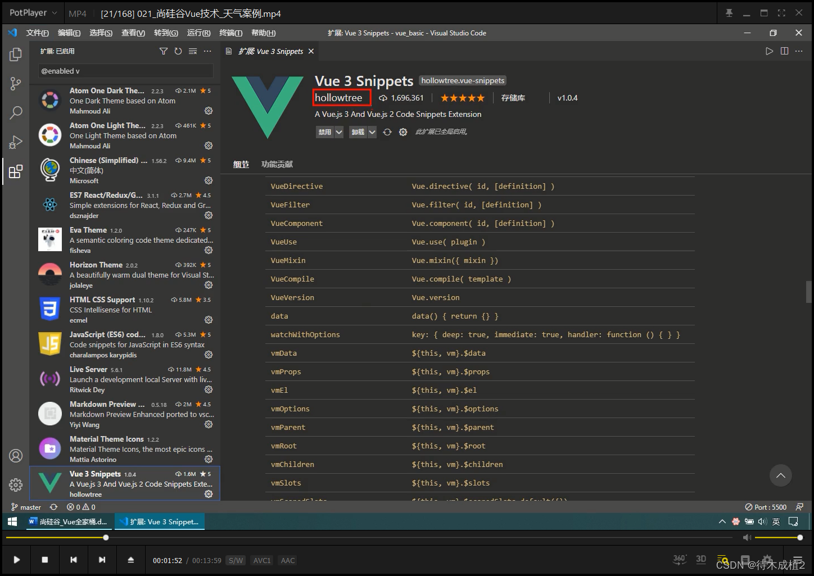Switch to Feature Contributions tab (功能贡献)
The height and width of the screenshot is (576, 814).
click(x=277, y=164)
